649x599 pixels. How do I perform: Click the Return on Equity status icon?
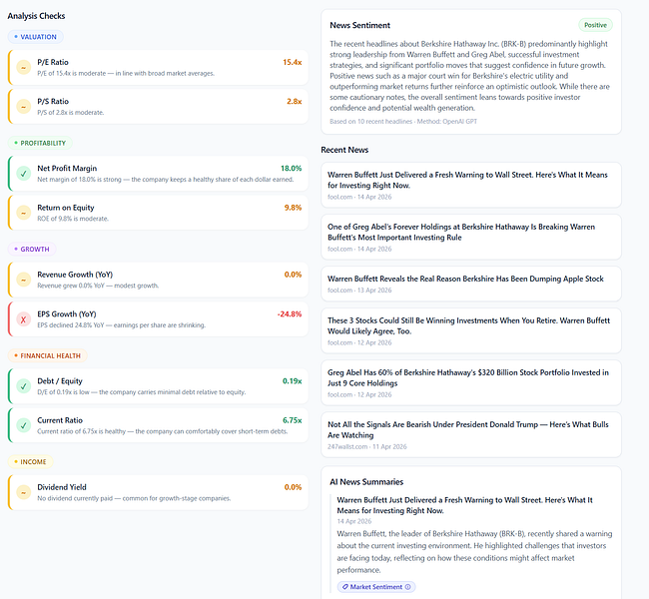pos(24,213)
